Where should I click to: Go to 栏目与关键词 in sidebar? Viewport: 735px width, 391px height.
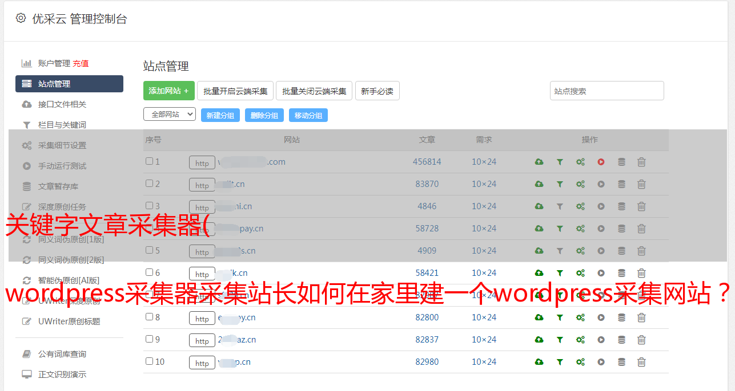[x=62, y=125]
